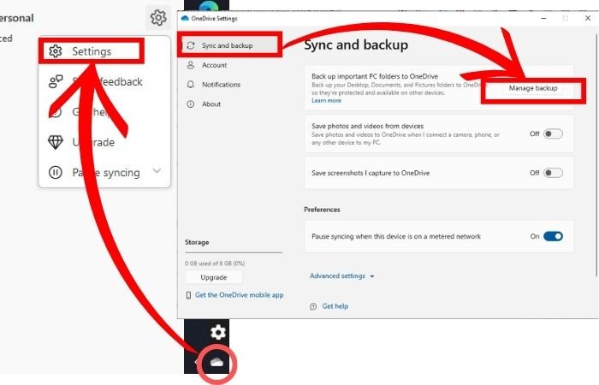
Task: Click the tray overflow chevron
Action: pos(196,362)
